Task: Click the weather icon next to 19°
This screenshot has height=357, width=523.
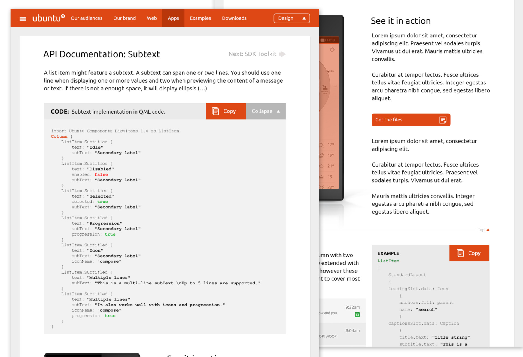Action: click(321, 155)
